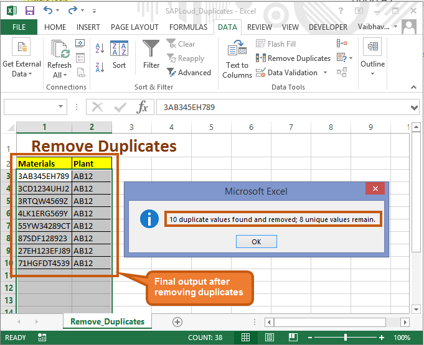This screenshot has height=345, width=424.
Task: Select cell containing 71HGFDT4539
Action: click(x=44, y=263)
